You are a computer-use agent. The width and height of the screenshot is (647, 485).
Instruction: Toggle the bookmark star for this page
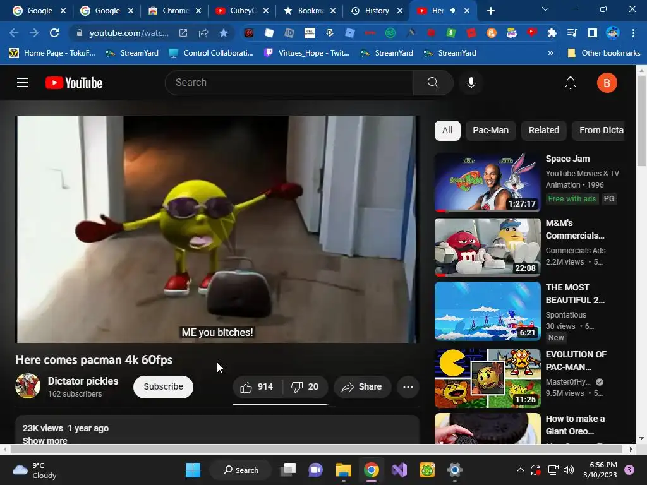(223, 33)
